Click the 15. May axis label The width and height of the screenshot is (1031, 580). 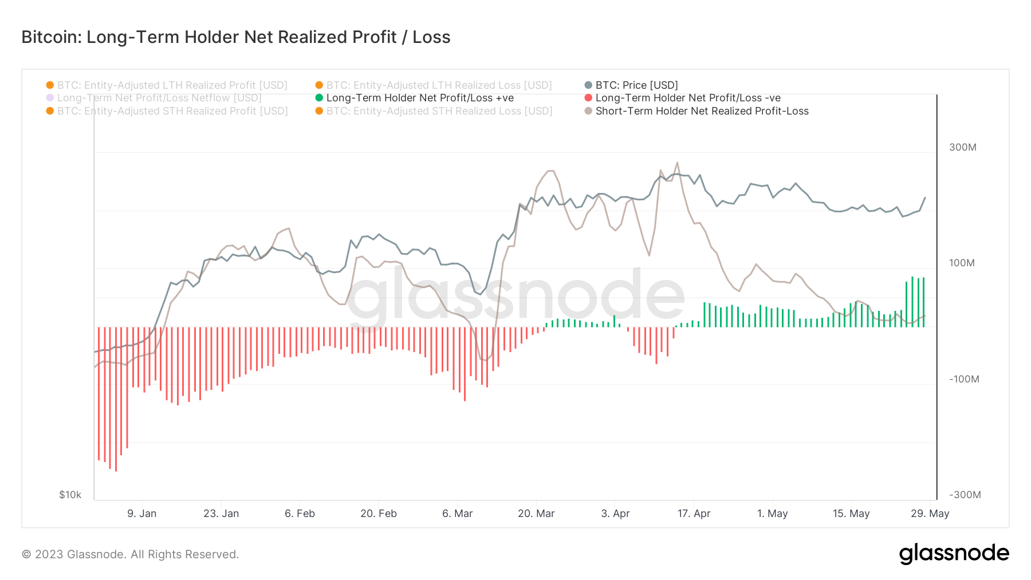click(x=851, y=514)
